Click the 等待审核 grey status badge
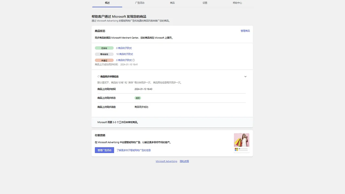 click(104, 54)
